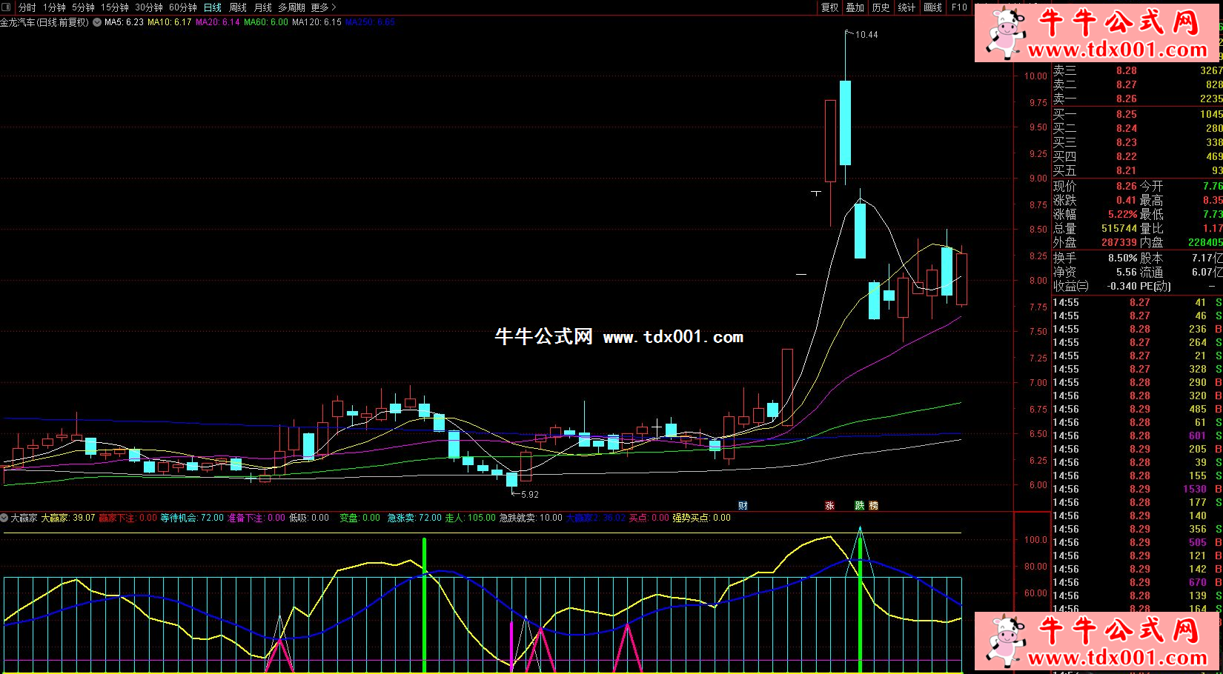Click the 外盘 value 287339
Image resolution: width=1223 pixels, height=674 pixels.
[x=1119, y=242]
